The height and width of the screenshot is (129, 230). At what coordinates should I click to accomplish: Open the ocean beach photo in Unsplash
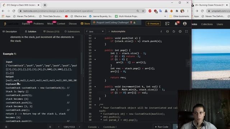[x=211, y=59]
